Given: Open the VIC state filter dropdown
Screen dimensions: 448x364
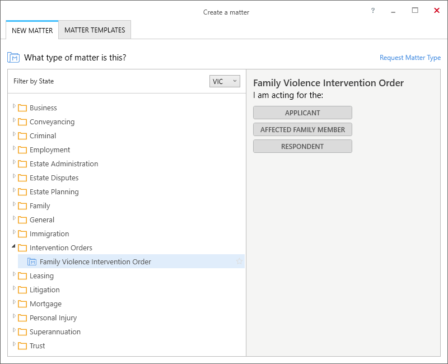Looking at the screenshot, I should tap(225, 81).
